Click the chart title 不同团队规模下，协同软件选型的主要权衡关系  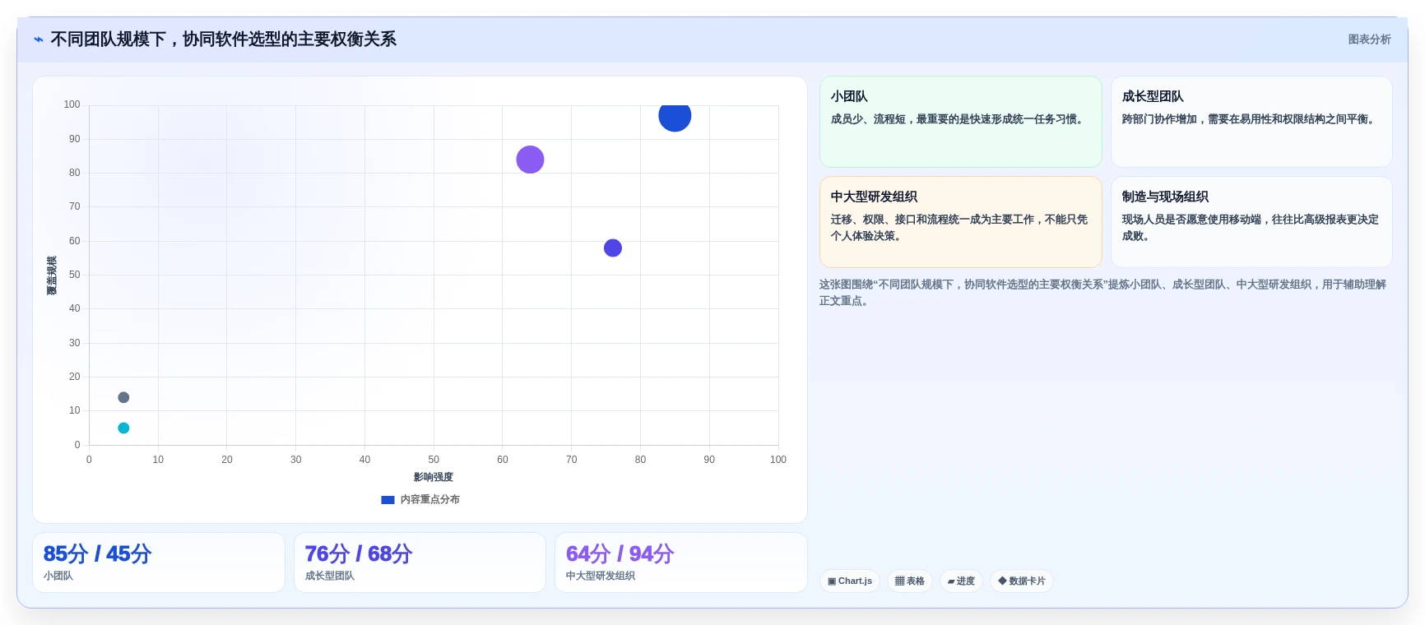224,39
